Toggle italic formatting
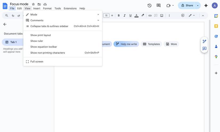This screenshot has height=132, width=220. click(x=125, y=15)
